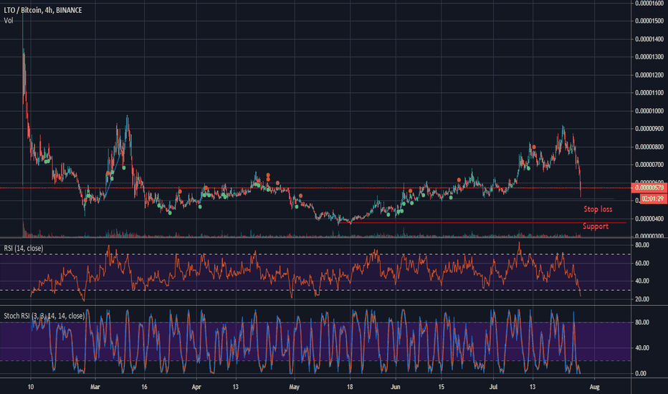The image size is (668, 394).
Task: Click the Vol indicator label
Action: click(x=9, y=21)
